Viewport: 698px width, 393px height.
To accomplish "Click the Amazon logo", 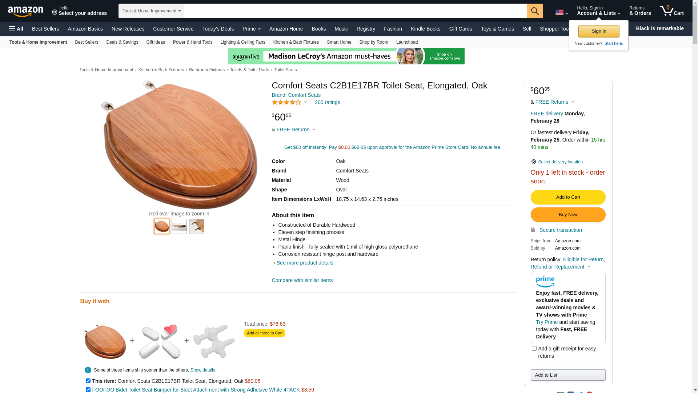I will (x=25, y=11).
